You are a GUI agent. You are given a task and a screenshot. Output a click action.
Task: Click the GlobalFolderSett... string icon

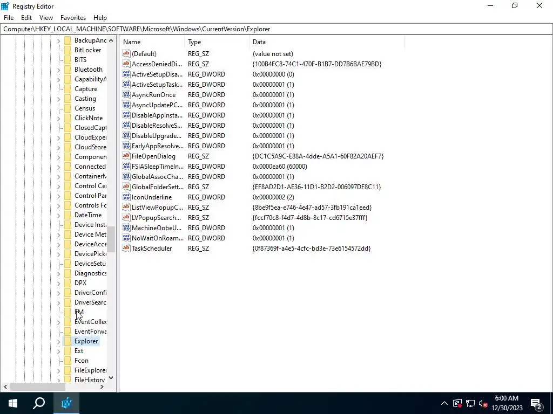click(126, 187)
